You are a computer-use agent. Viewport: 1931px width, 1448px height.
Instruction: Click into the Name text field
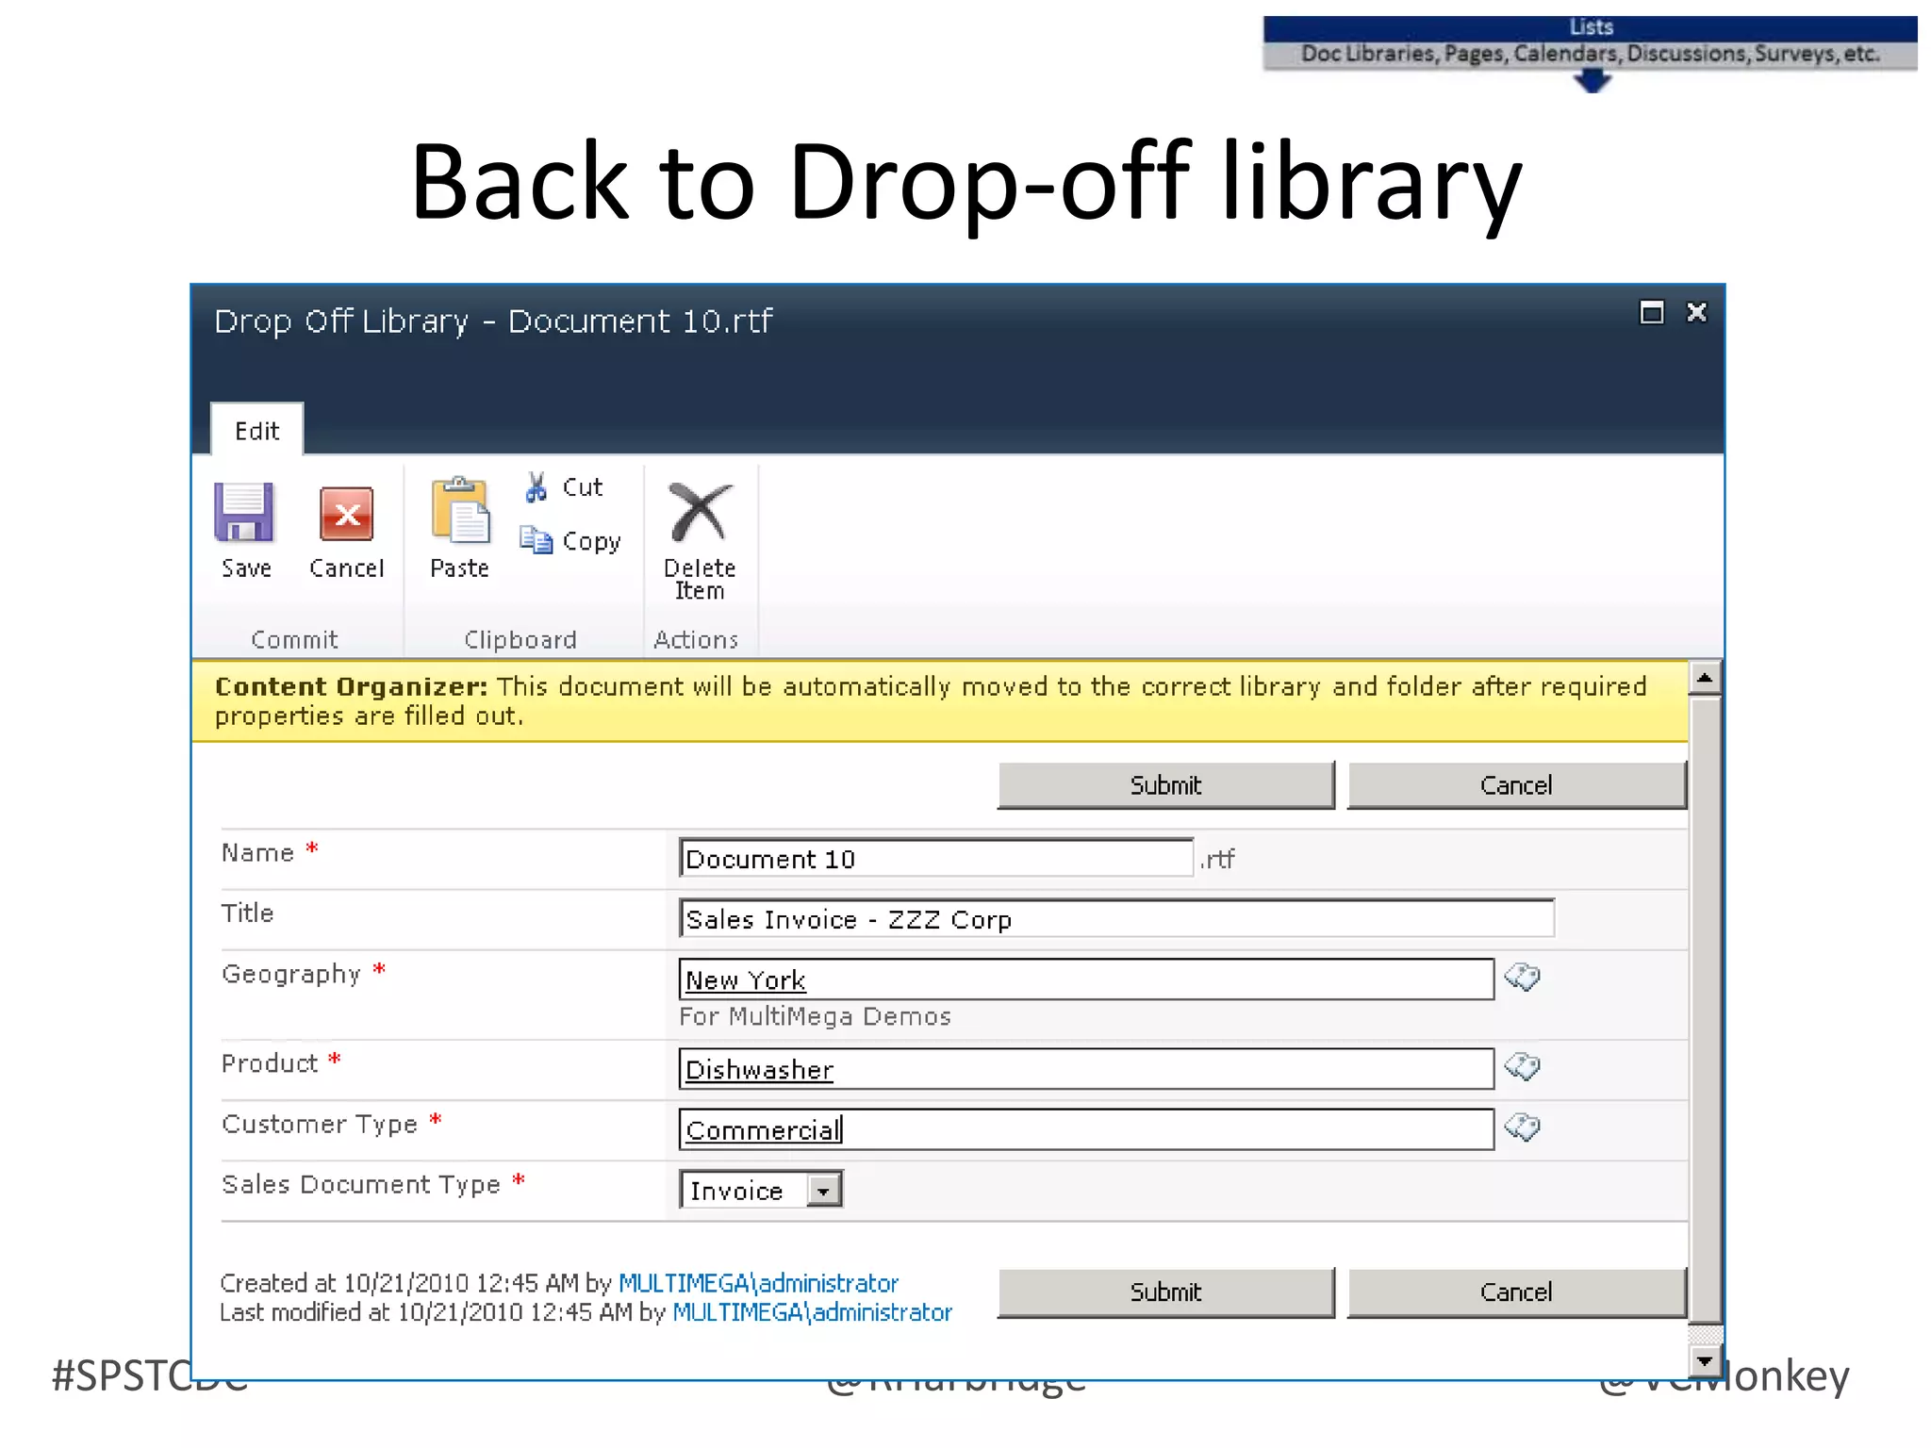pos(935,859)
